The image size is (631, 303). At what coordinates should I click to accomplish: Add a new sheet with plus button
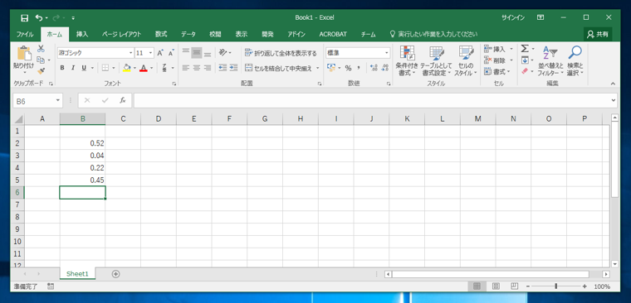click(116, 274)
